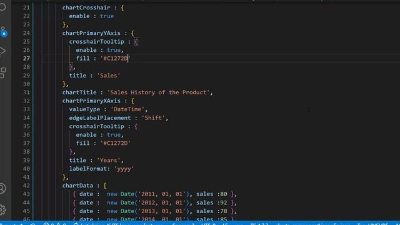Screen dimensions: 400x225
Task: Click 'Sales History of the Product' string
Action: [x=158, y=92]
